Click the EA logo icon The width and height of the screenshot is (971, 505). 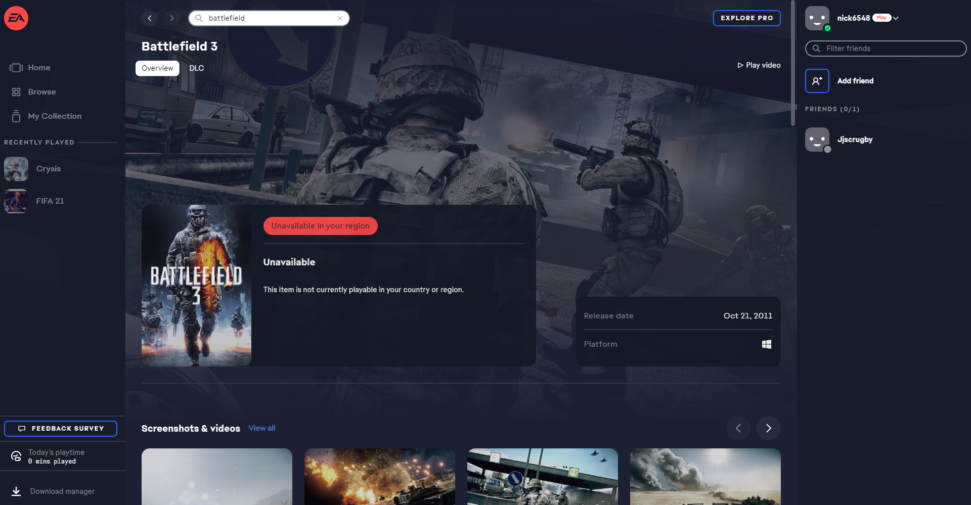[x=16, y=18]
